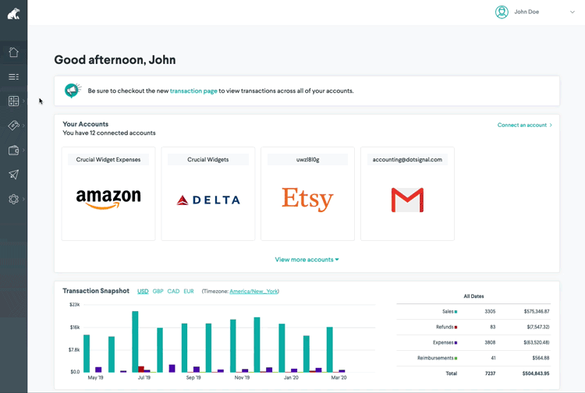585x393 pixels.
Task: Open the Home icon in sidebar
Action: [x=13, y=52]
